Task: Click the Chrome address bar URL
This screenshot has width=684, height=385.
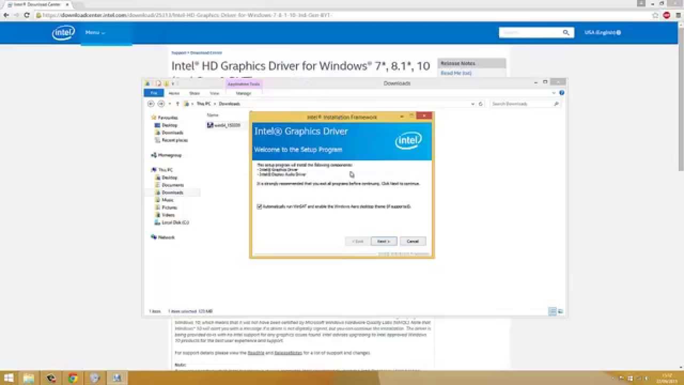Action: [x=187, y=15]
